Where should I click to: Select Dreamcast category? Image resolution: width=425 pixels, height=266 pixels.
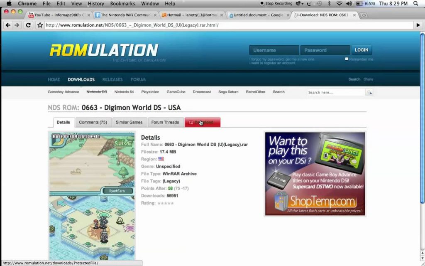[x=202, y=92]
